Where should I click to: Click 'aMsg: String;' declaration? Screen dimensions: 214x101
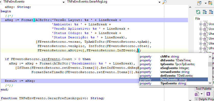(18, 7)
